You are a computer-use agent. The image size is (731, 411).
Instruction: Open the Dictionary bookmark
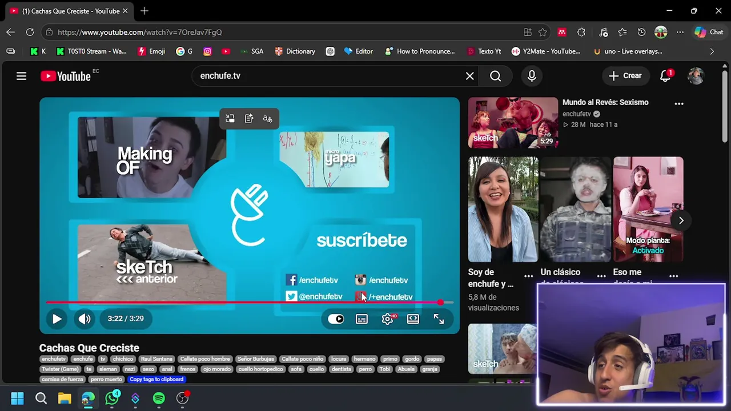pos(295,51)
